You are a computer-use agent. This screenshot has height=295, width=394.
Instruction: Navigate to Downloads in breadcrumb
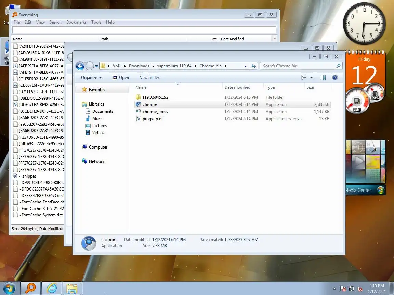click(139, 66)
